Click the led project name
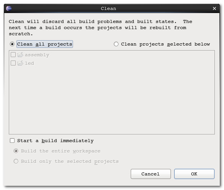The height and width of the screenshot is (190, 224). click(x=29, y=63)
